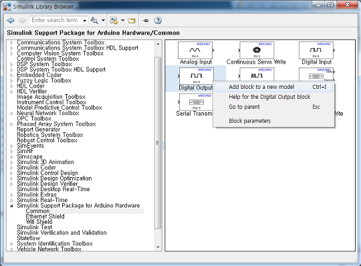
Task: Choose Help for the Digital Output block
Action: click(x=273, y=97)
